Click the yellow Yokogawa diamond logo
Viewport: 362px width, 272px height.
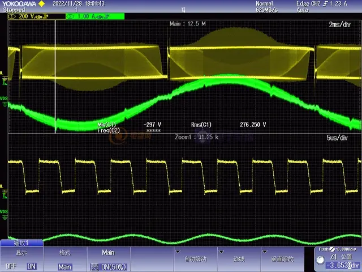[x=41, y=4]
